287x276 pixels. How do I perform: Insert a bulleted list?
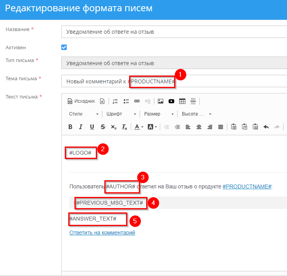click(126, 101)
